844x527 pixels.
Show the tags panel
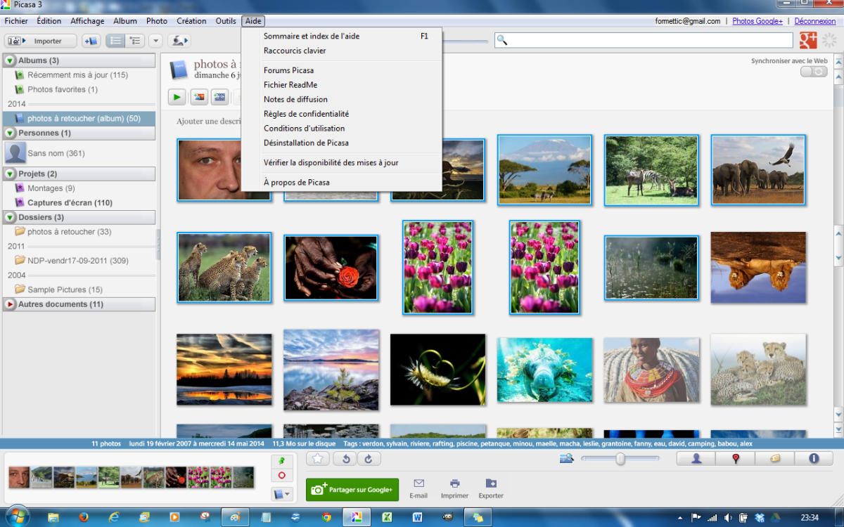point(775,459)
